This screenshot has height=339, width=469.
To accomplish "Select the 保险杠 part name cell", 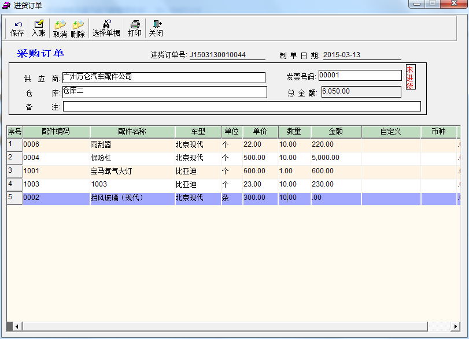I will pos(132,158).
